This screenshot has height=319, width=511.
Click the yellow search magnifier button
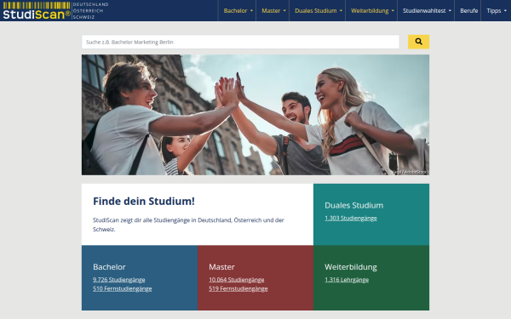[418, 42]
